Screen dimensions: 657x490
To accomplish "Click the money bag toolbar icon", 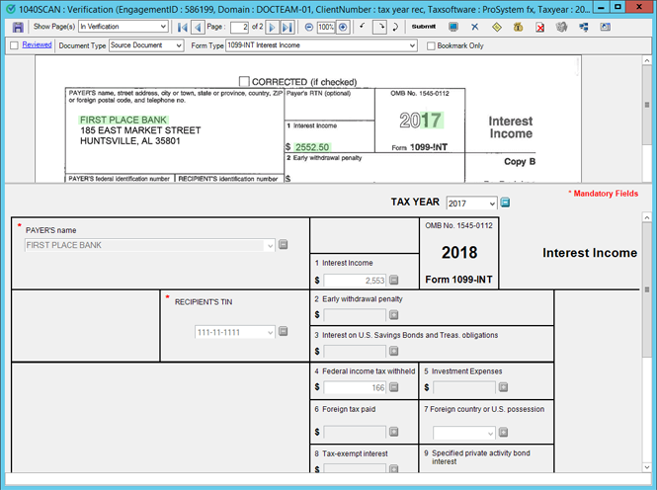I will click(519, 28).
